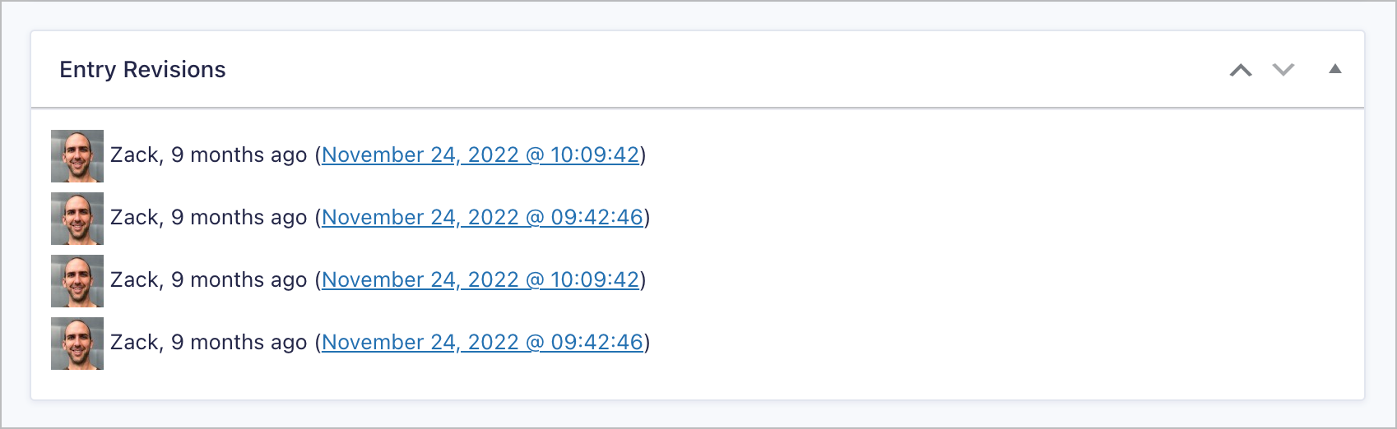
Task: Collapse the Entry Revisions panel with the triangle
Action: 1335,69
